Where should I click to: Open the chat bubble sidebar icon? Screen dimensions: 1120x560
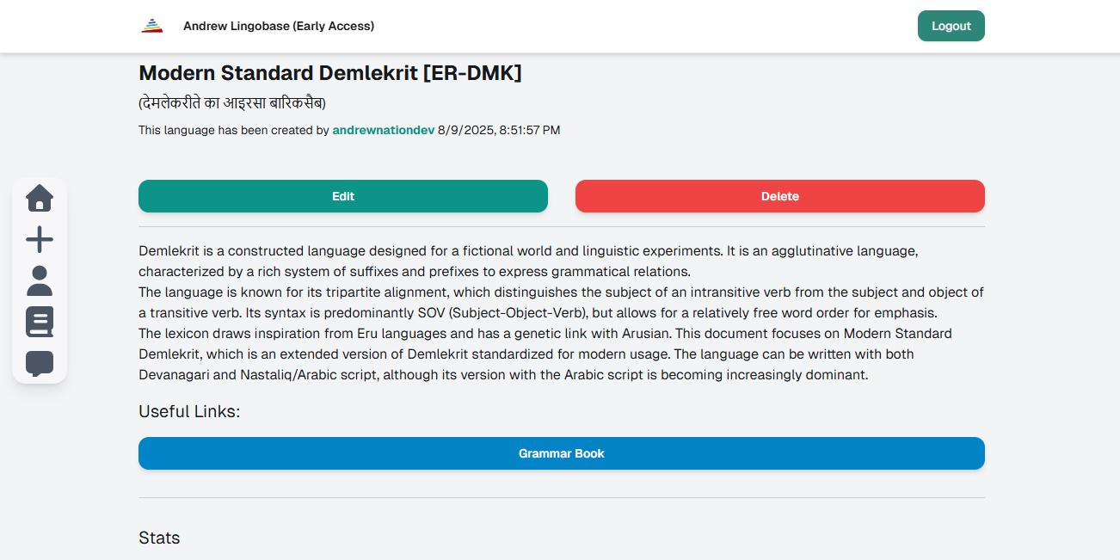[x=40, y=363]
